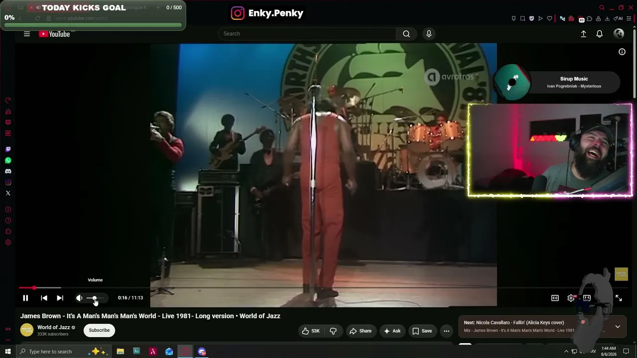Open the sidebar extensions cube icon

pyautogui.click(x=8, y=231)
